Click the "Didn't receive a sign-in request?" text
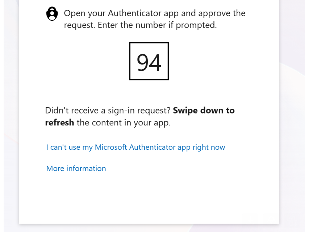 108,111
